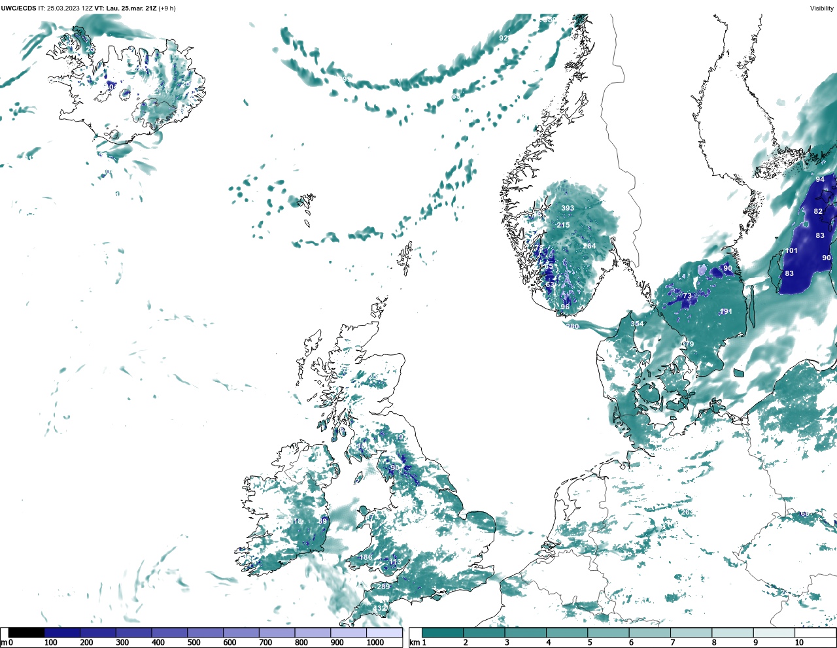Select the '186' value over Wales

[366, 558]
